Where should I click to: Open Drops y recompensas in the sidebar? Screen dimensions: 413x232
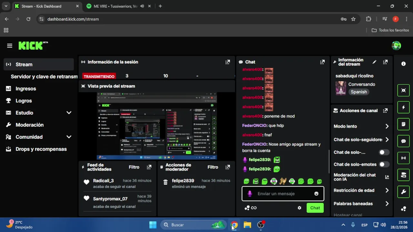[39, 149]
